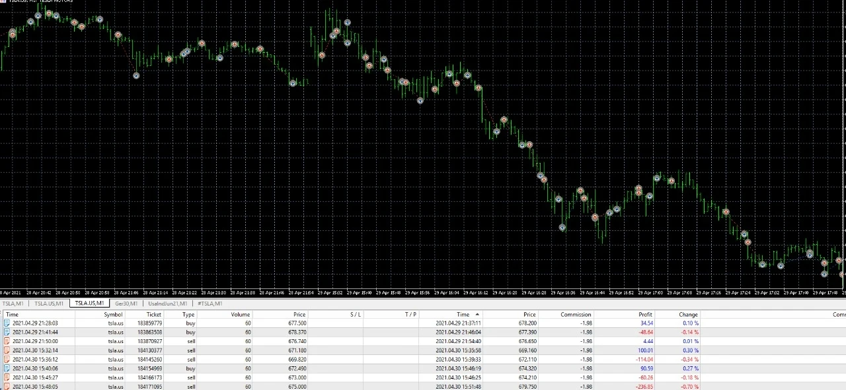
Task: Click the buy icon of ticket 183863508
Action: click(x=7, y=333)
